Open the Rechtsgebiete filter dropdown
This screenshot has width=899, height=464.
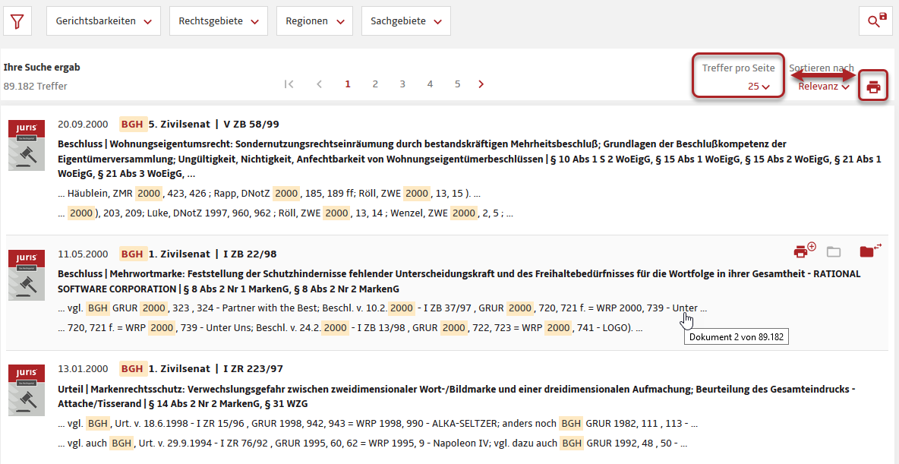[x=218, y=21]
